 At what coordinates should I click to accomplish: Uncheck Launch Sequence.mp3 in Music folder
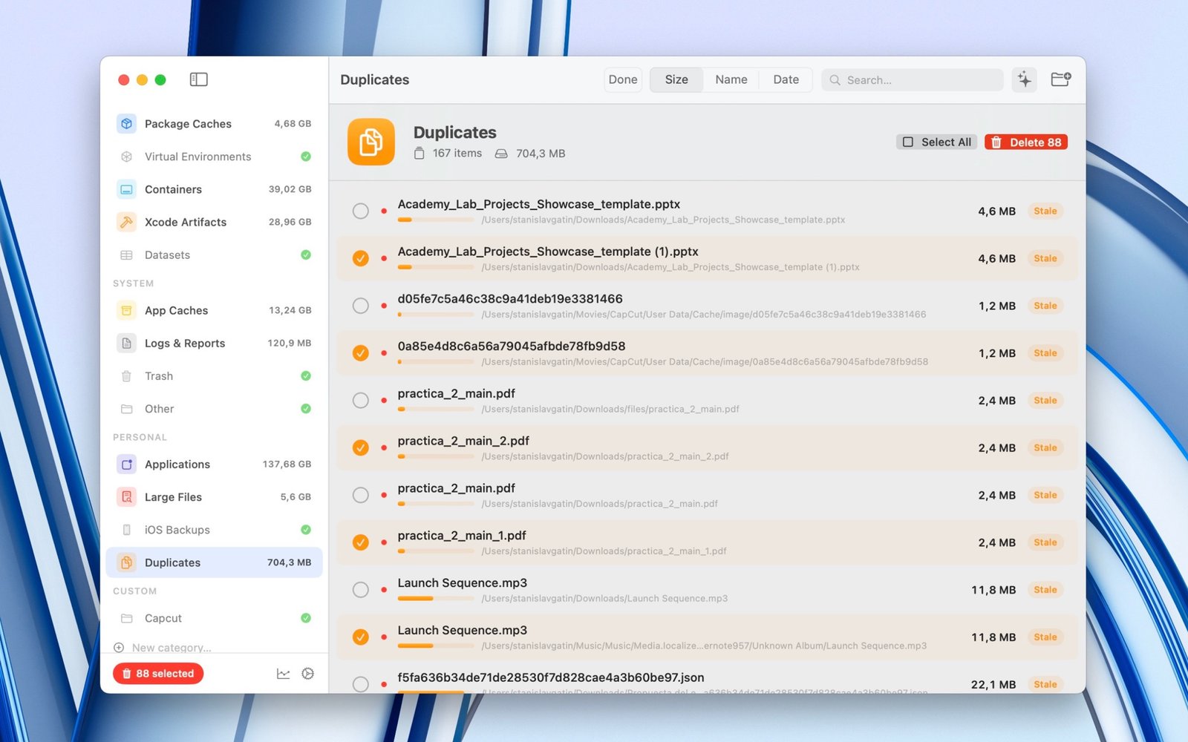coord(361,637)
